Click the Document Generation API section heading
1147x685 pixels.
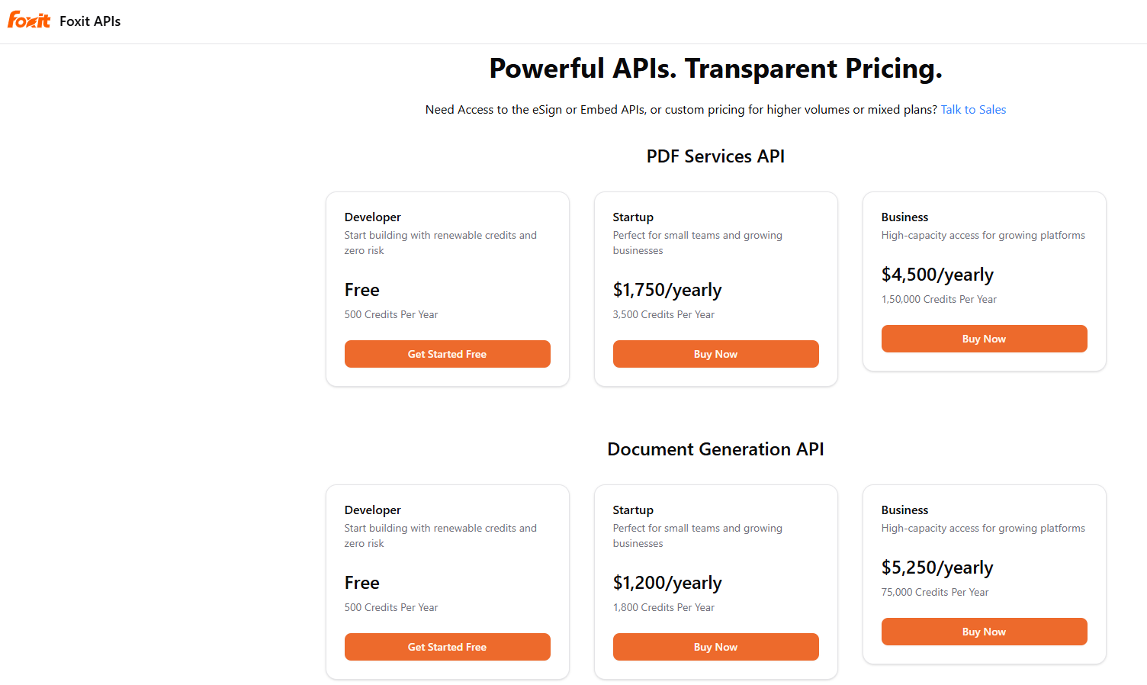(715, 449)
